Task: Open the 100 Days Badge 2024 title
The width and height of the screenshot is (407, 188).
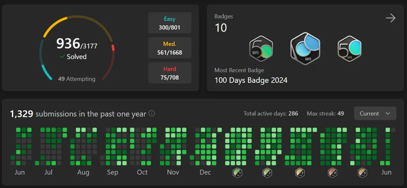Action: 251,80
